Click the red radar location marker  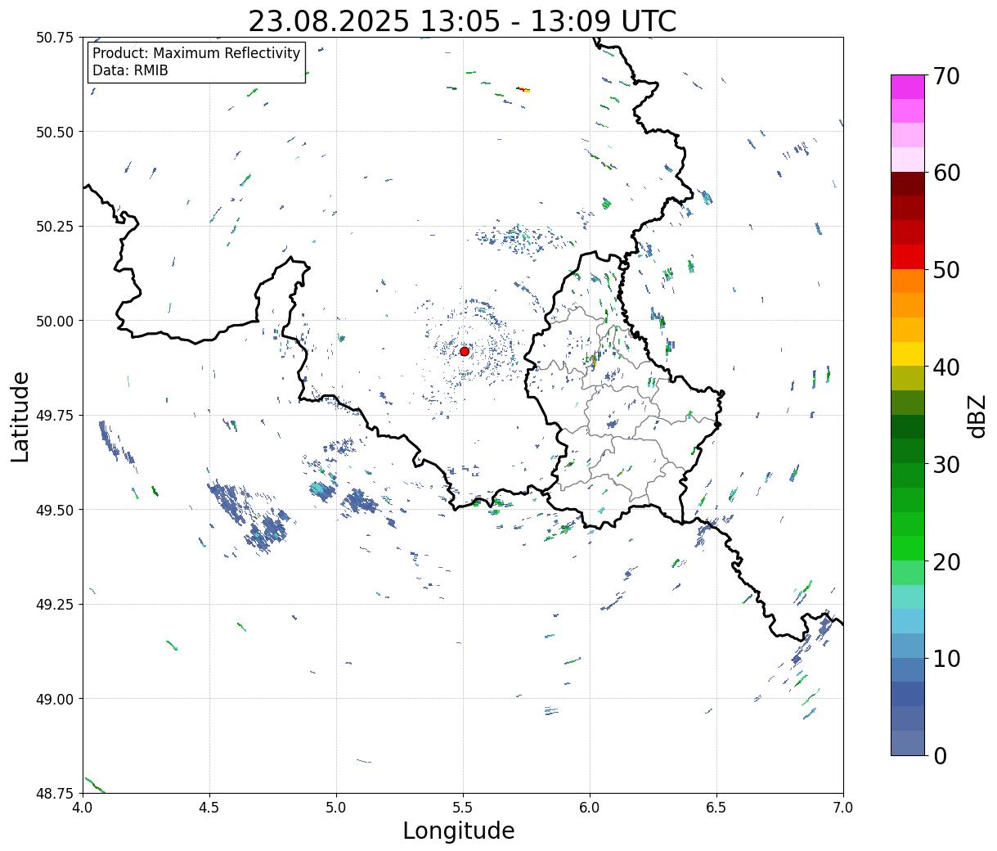(x=465, y=351)
